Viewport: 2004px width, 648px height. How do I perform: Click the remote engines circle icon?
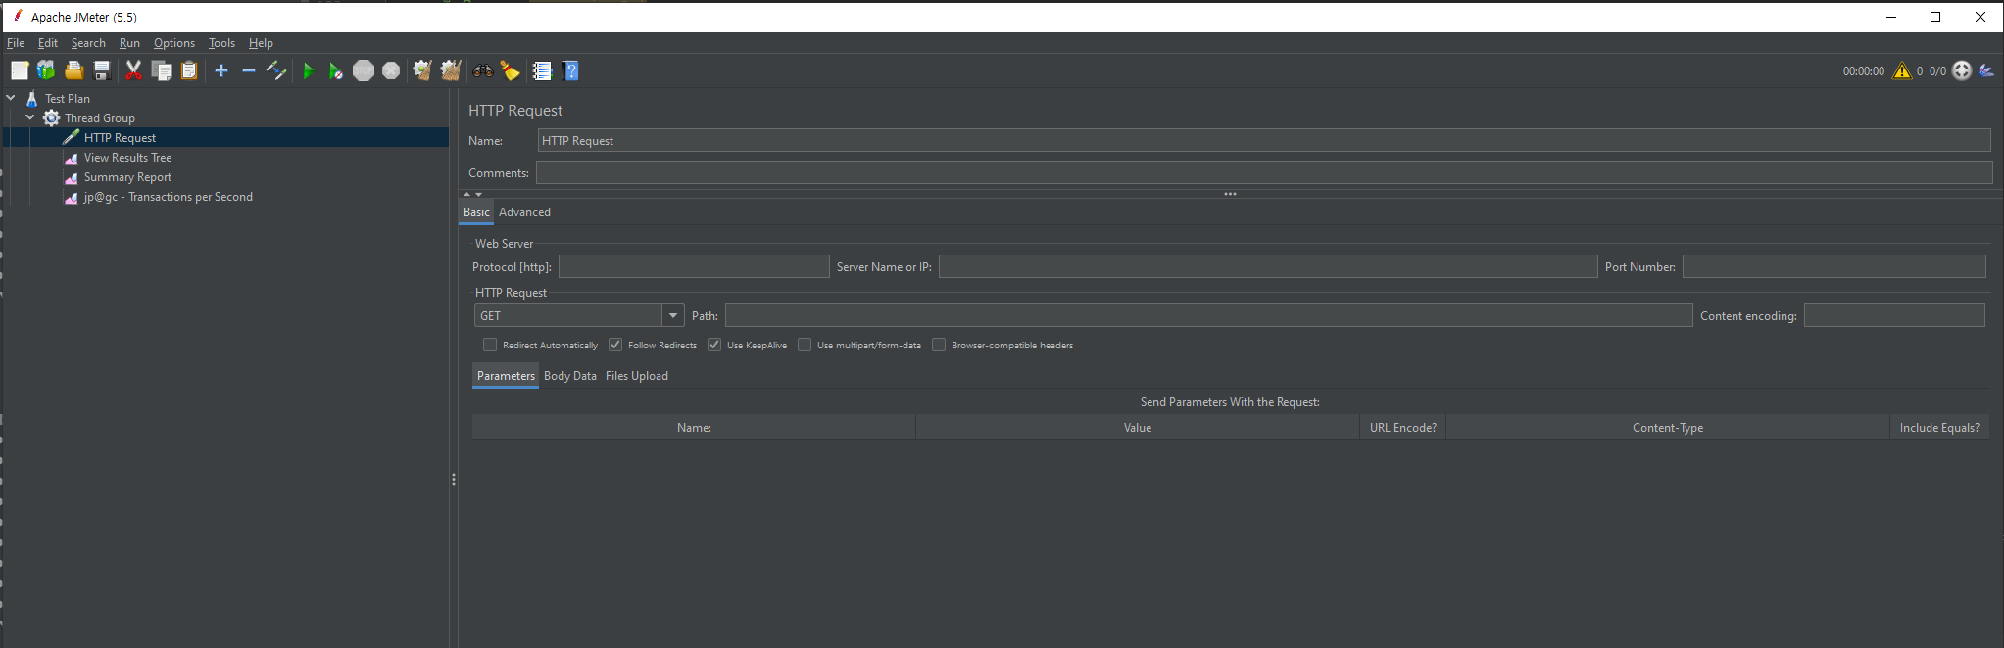[1962, 70]
